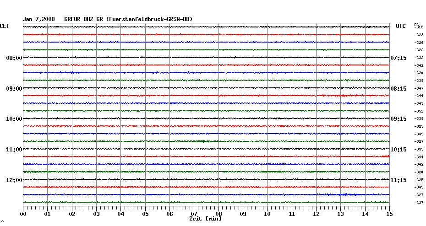Pick the "06" minute axis tick label

[170, 214]
